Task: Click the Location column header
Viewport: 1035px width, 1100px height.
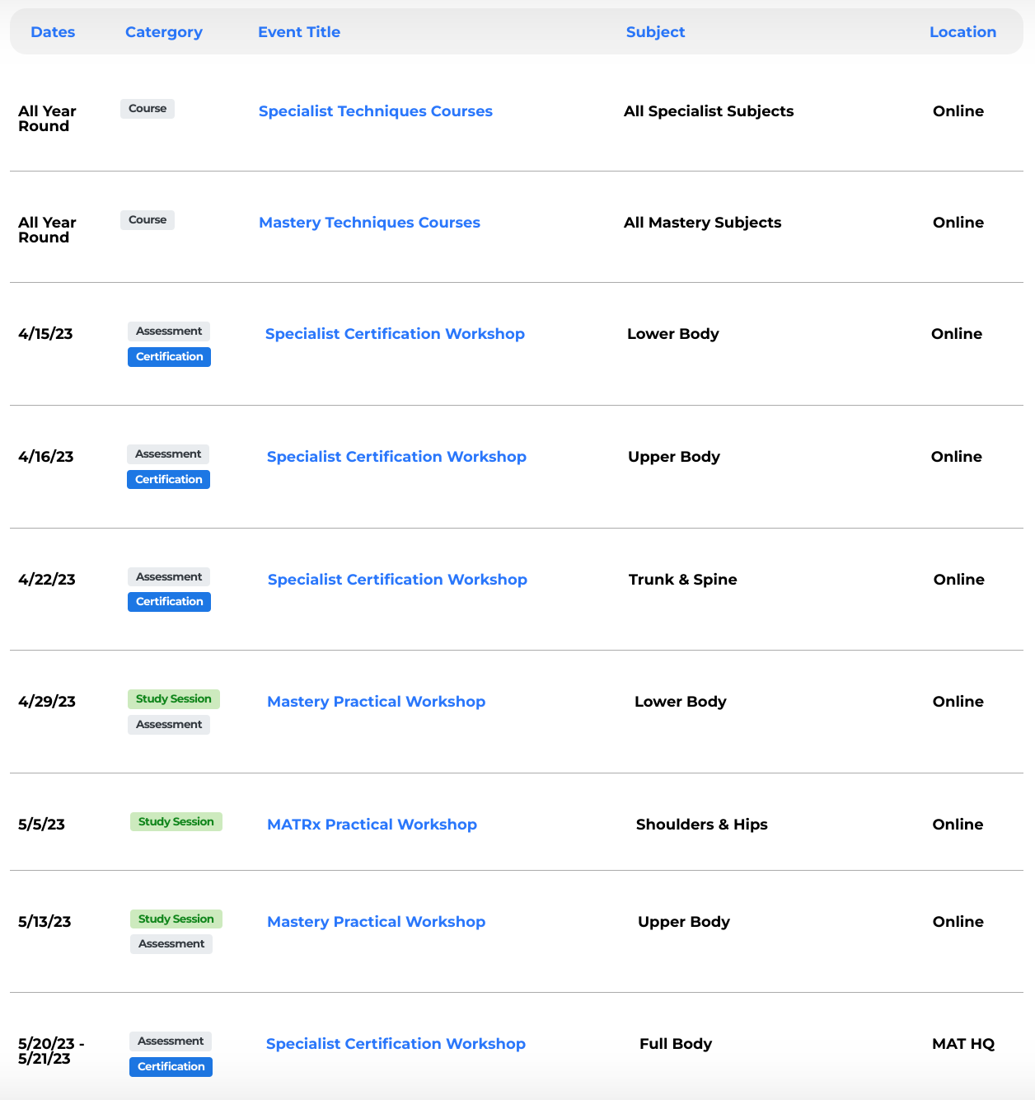Action: pos(962,32)
